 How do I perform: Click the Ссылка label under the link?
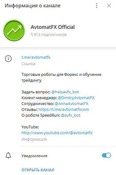28,64
